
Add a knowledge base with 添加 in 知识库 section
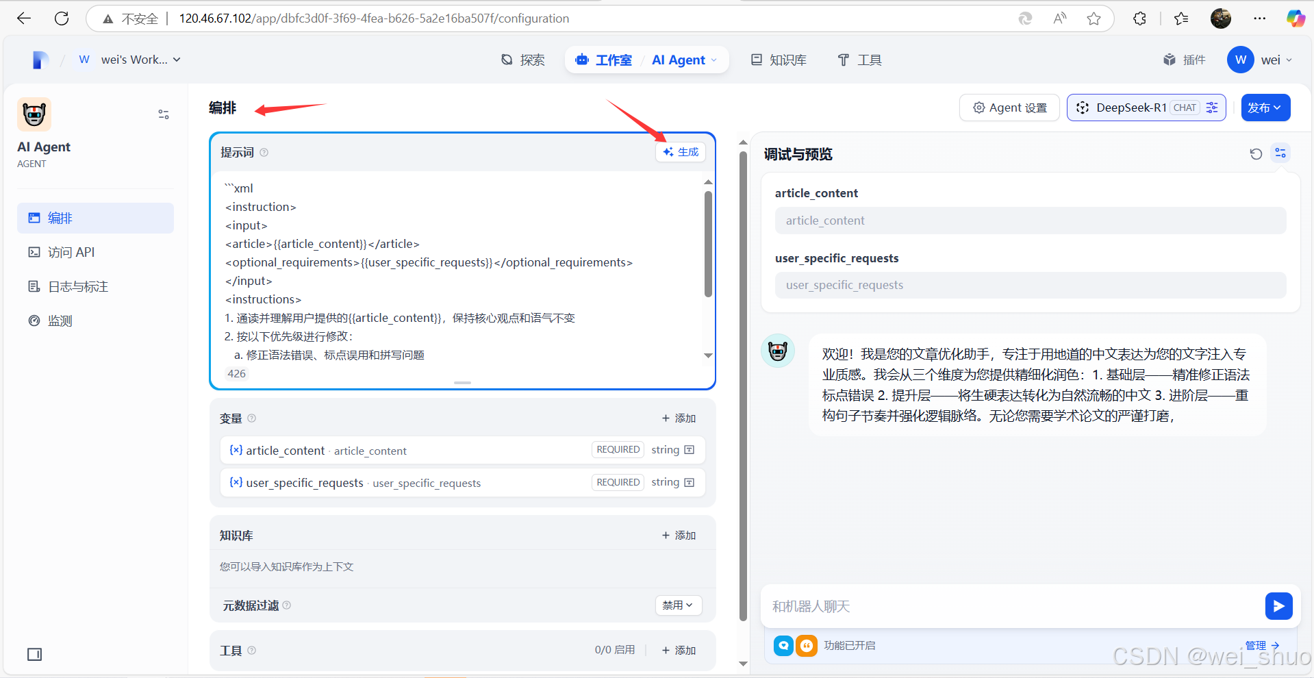click(x=679, y=536)
